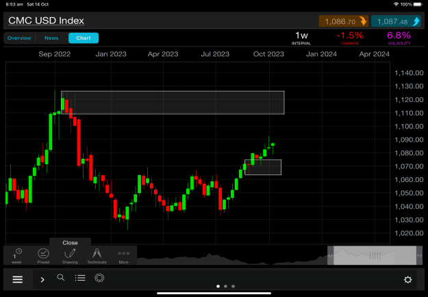Select the third page indicator dot
428x297 pixels.
click(x=233, y=286)
